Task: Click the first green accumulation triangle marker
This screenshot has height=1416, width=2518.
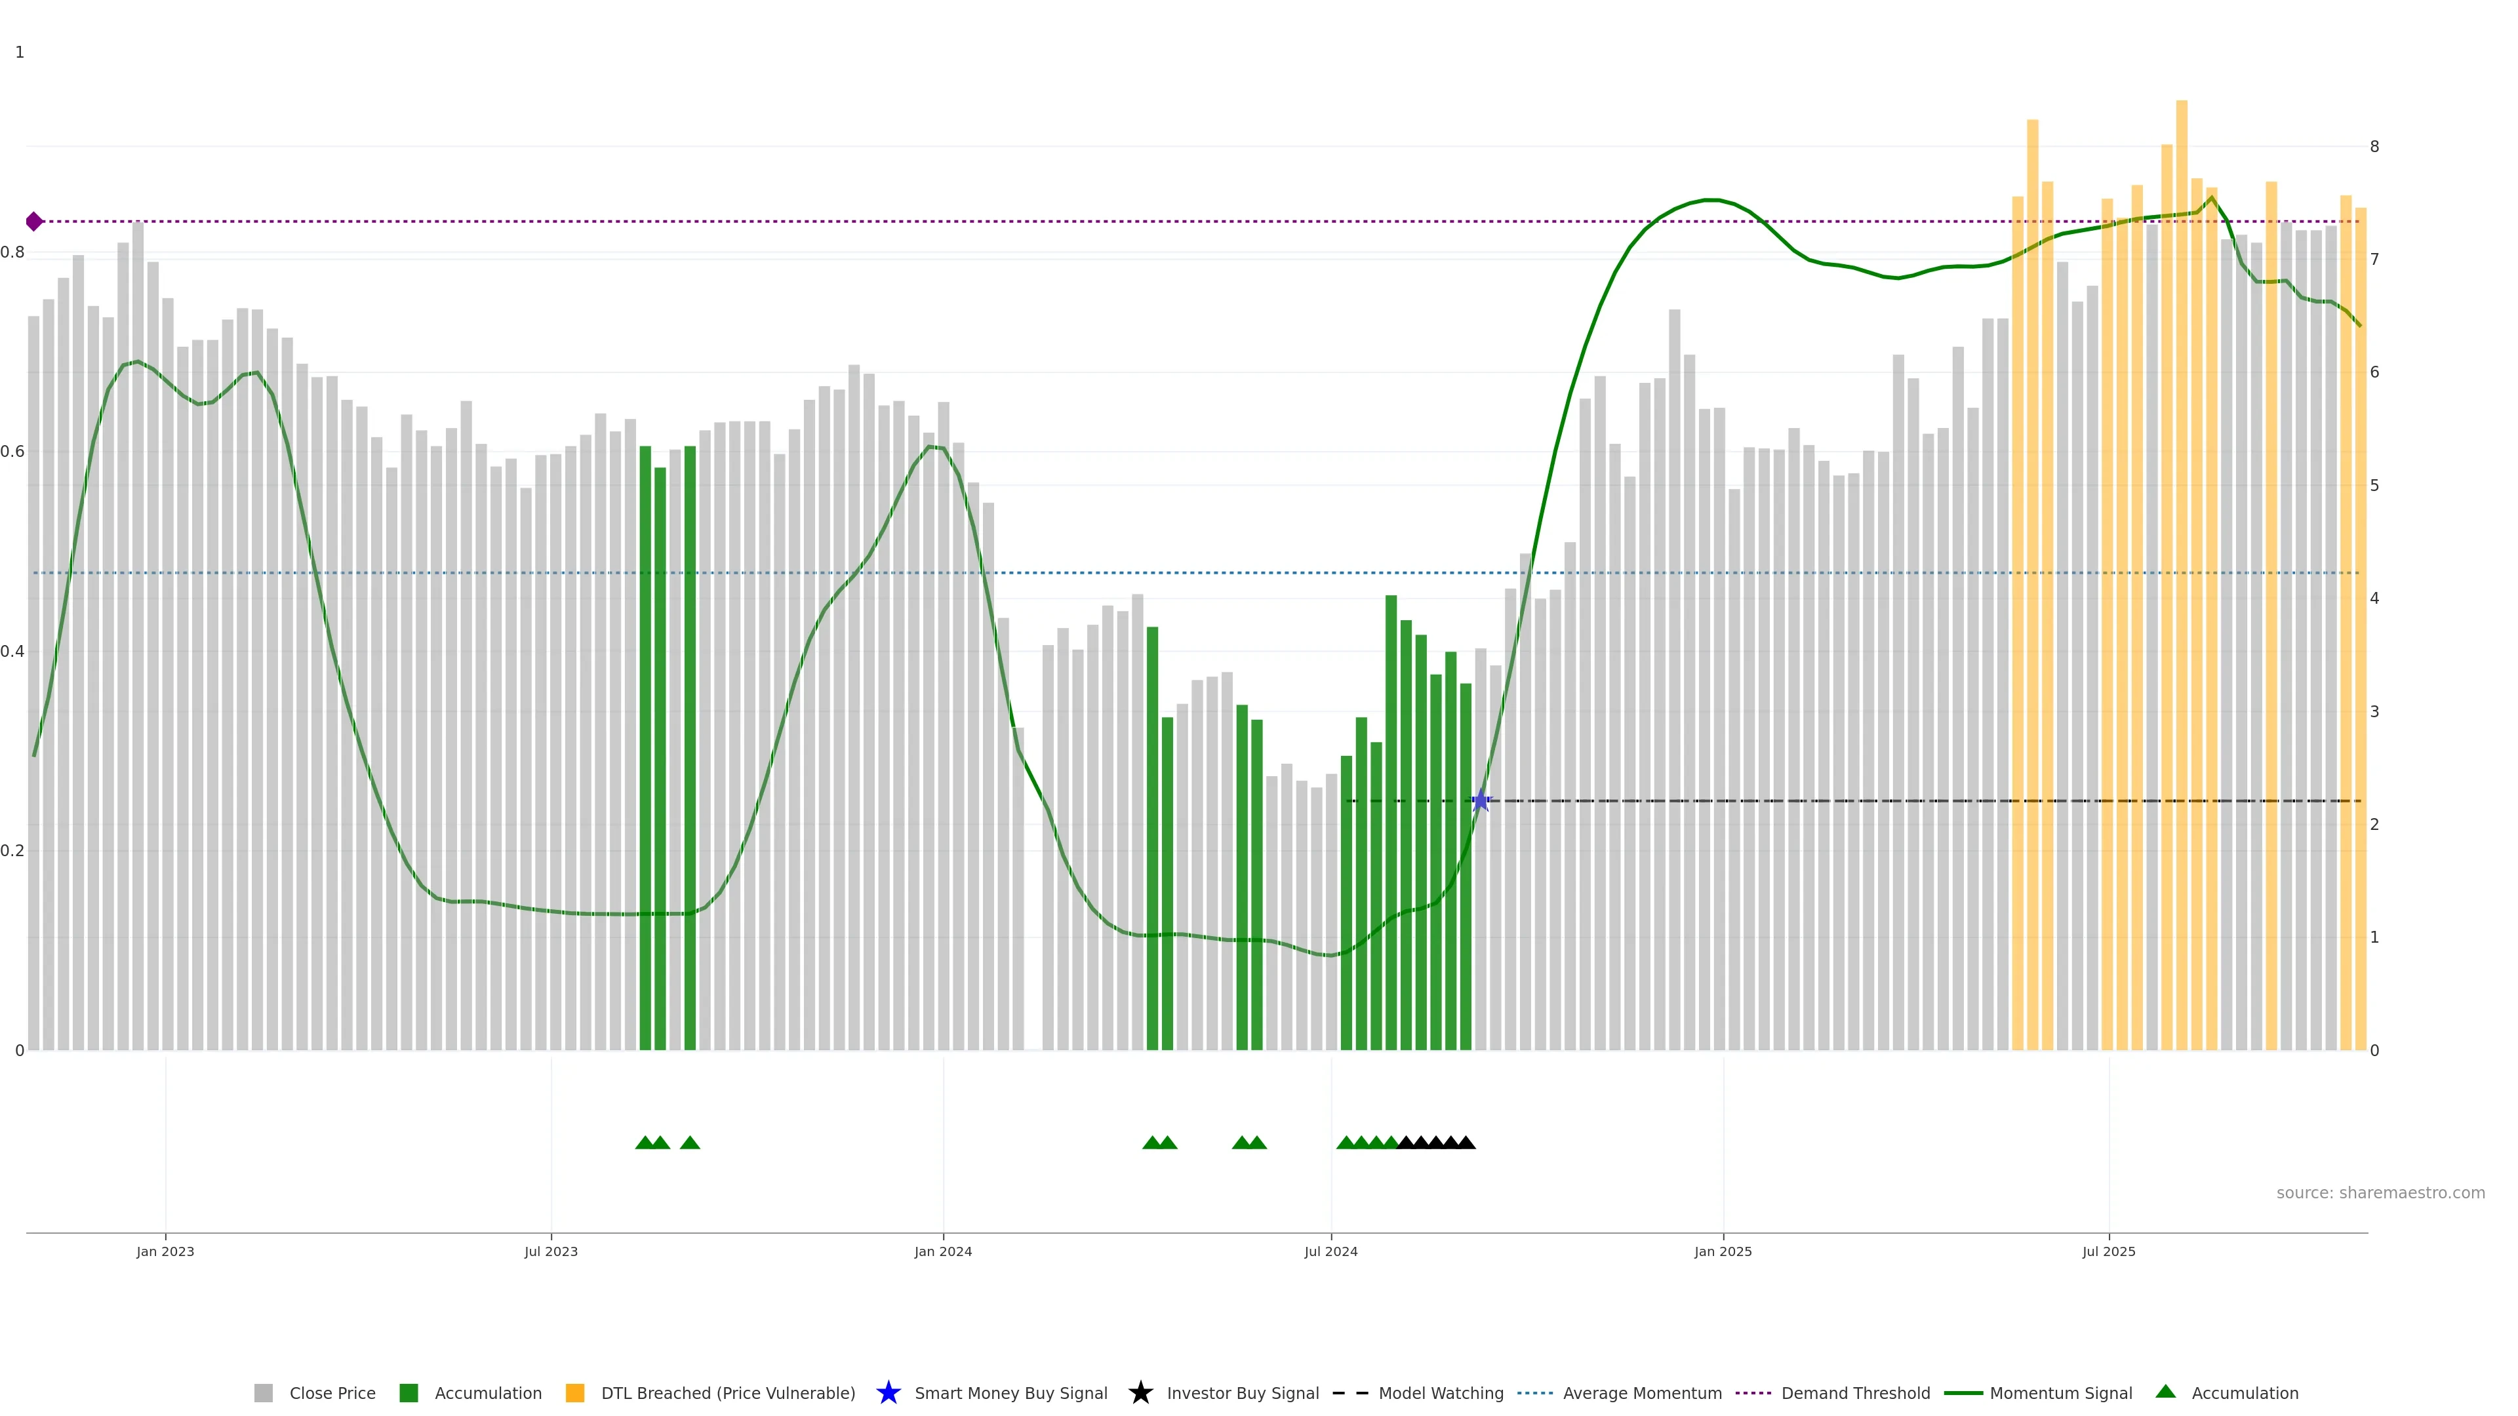Action: [x=644, y=1143]
